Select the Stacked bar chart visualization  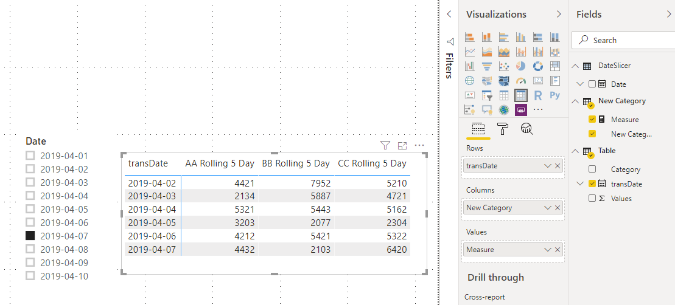tap(470, 38)
